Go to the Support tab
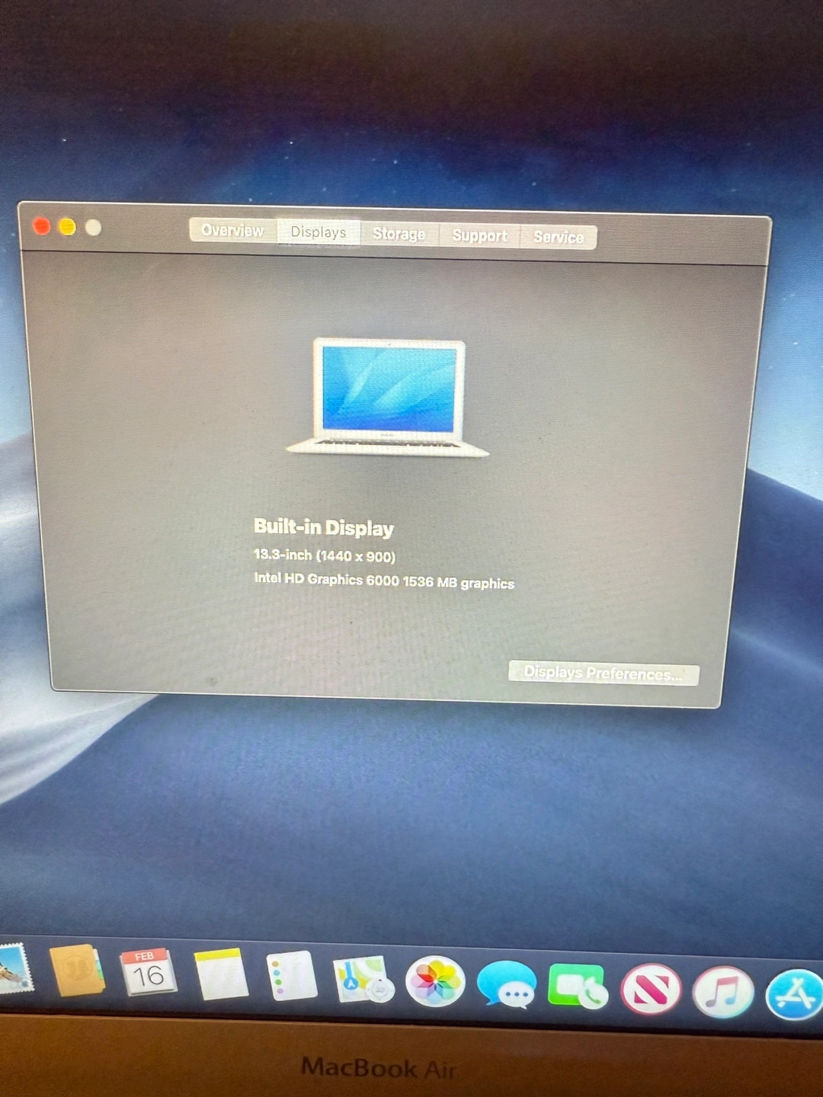Image resolution: width=823 pixels, height=1097 pixels. [479, 236]
